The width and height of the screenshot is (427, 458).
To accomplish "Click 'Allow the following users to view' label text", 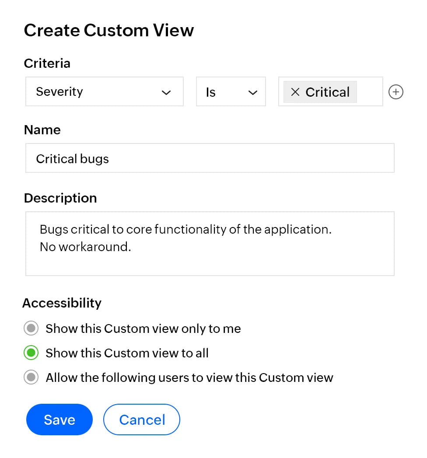I will tap(189, 377).
